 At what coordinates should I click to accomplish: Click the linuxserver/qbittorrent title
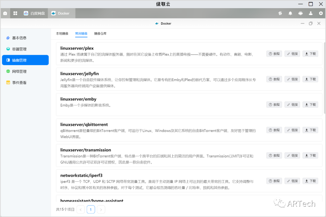click(84, 124)
